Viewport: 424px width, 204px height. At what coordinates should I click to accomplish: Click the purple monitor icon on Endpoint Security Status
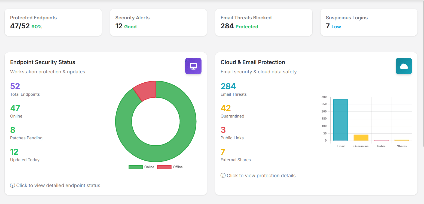pyautogui.click(x=193, y=66)
